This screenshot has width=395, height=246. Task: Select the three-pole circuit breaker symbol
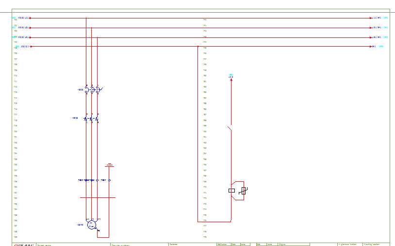[94, 89]
